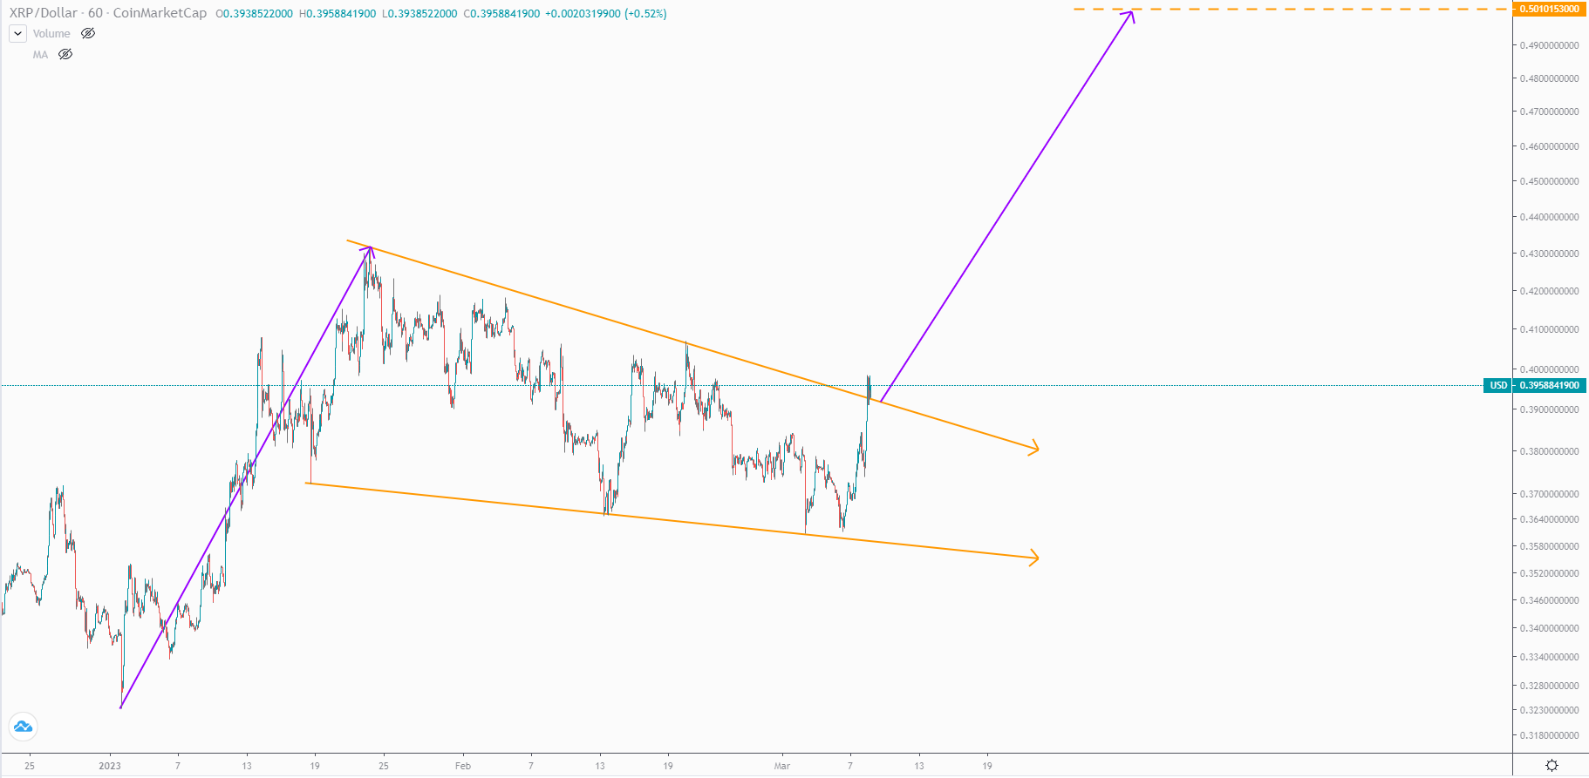Select the orange dashed target line

pos(1308,9)
